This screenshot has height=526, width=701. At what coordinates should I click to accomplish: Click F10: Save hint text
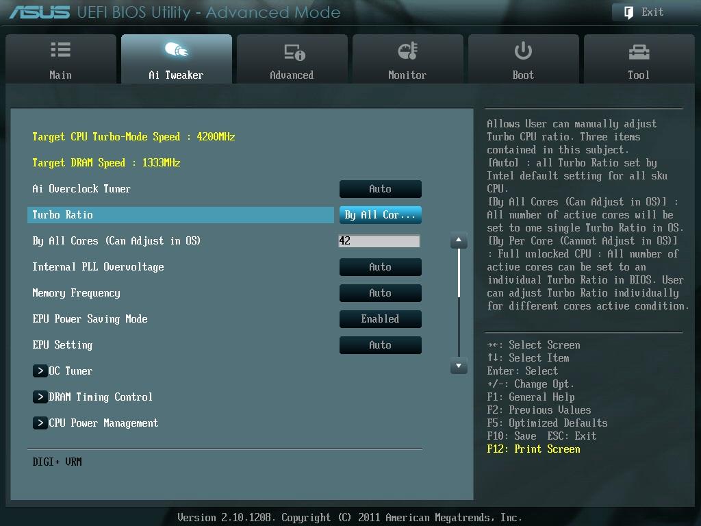click(x=511, y=436)
